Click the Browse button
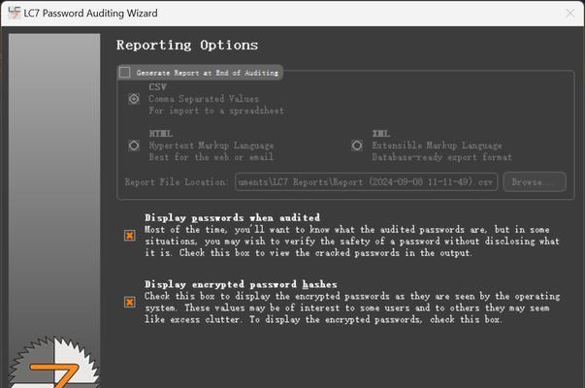The width and height of the screenshot is (585, 388). 535,181
